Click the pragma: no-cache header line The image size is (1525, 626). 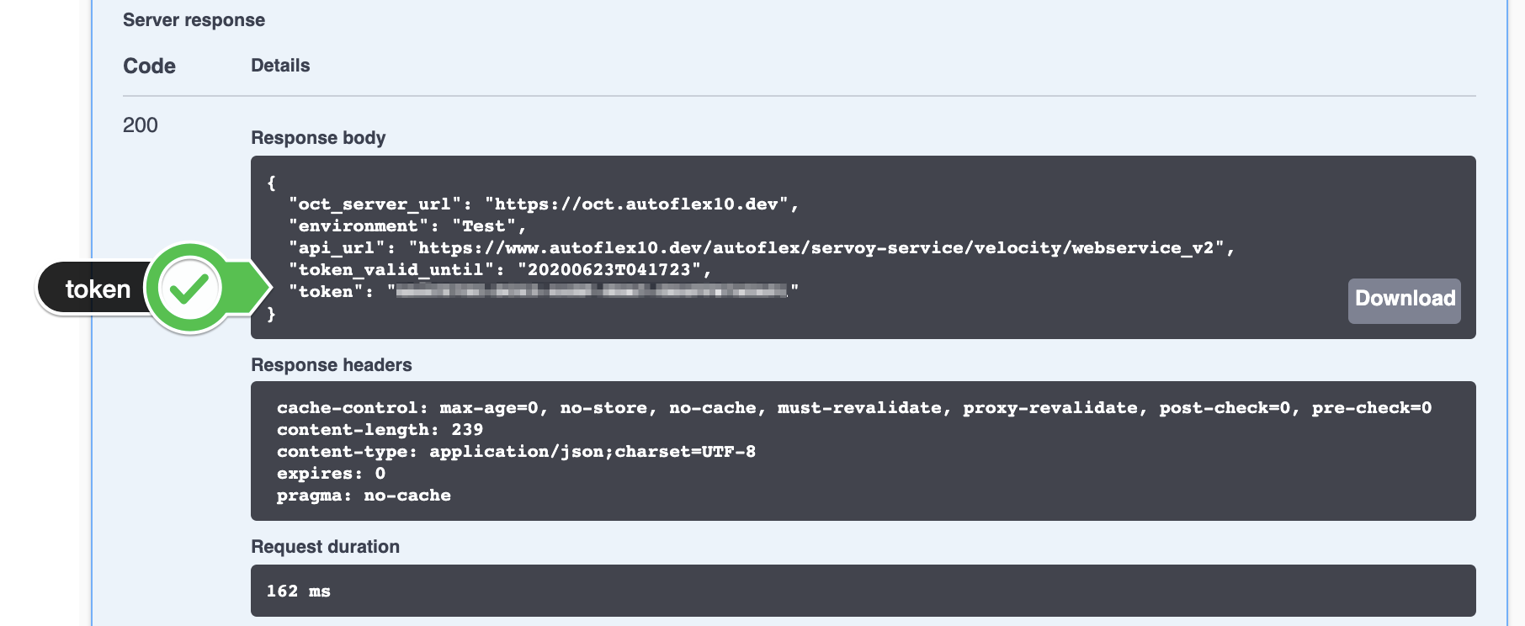pyautogui.click(x=364, y=495)
